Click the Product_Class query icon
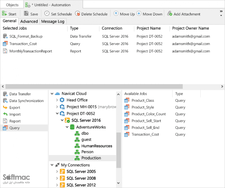Image resolution: width=225 pixels, height=188 pixels. click(127, 101)
